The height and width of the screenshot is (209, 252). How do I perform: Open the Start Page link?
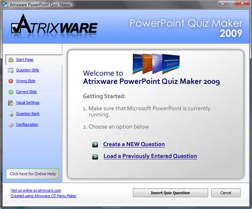(x=25, y=60)
